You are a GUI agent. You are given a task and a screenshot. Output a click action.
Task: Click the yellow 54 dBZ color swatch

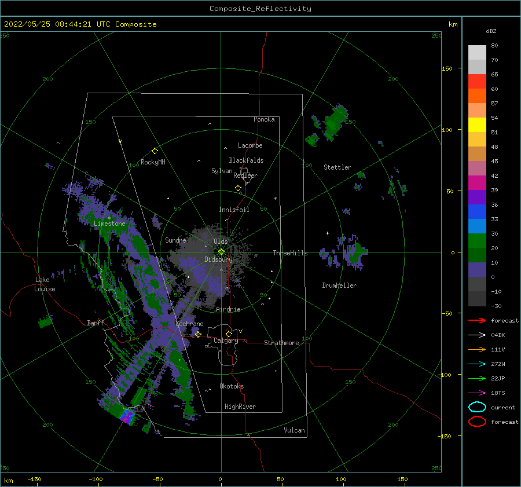click(477, 125)
